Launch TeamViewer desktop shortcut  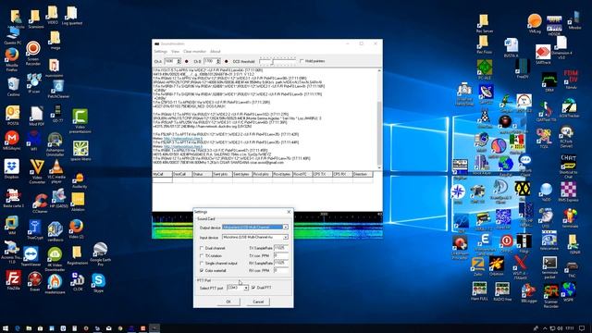31,256
